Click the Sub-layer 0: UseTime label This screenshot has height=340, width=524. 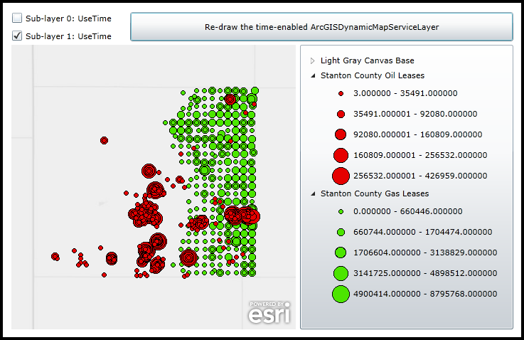coord(68,18)
